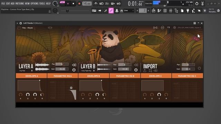Click the Import upload sample icon
The width and height of the screenshot is (221, 124).
(145, 71)
